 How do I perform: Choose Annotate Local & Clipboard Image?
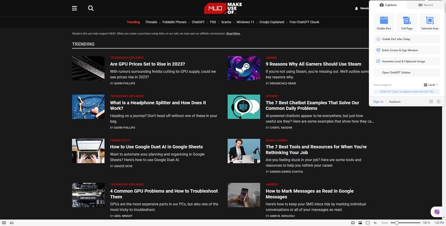[x=407, y=61]
